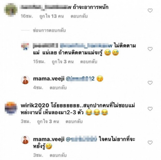The height and width of the screenshot is (160, 161).
Task: Reply to mama.veeji's 4ชม. comment
Action: (x=58, y=88)
